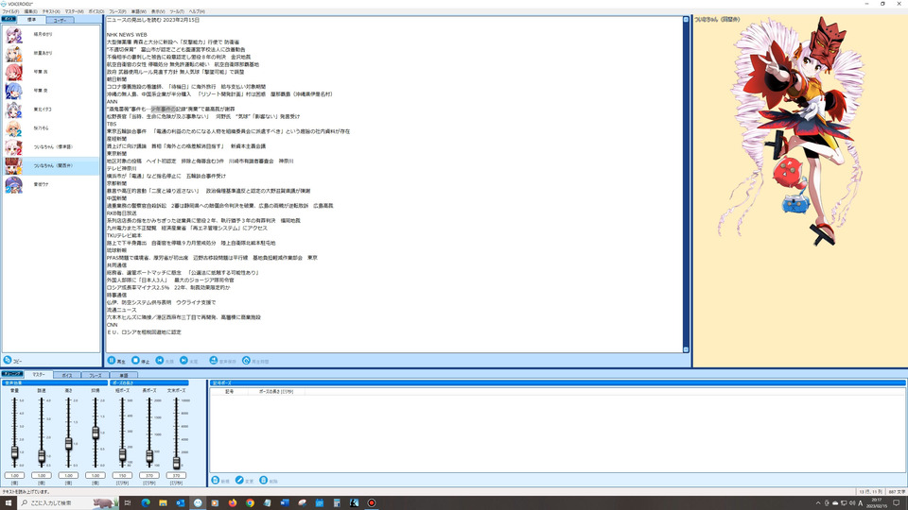Select the 東北イタコ voice preset
Viewport: 908px width, 510px height.
[x=51, y=110]
